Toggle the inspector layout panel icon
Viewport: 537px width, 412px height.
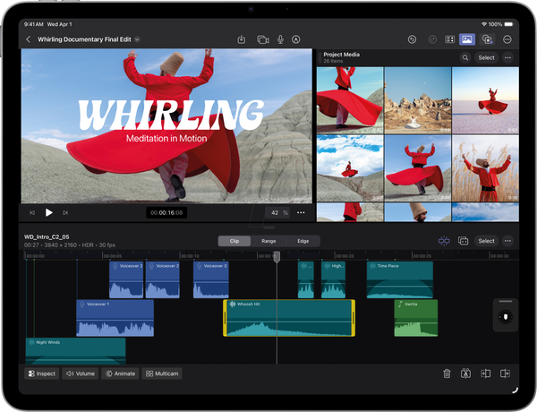click(449, 39)
